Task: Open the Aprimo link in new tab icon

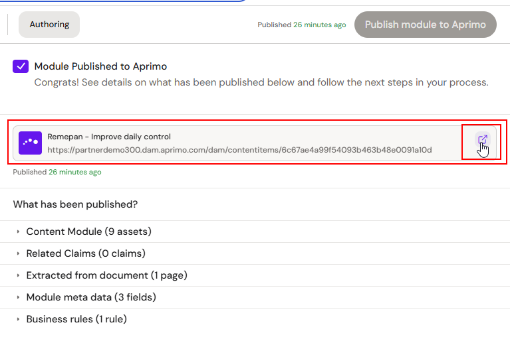Action: point(482,140)
